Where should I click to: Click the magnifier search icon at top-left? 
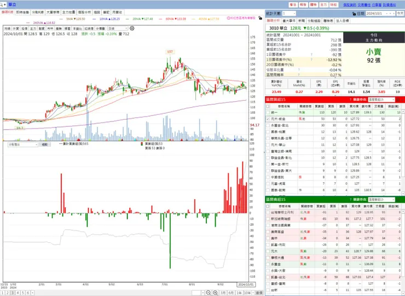point(2,4)
